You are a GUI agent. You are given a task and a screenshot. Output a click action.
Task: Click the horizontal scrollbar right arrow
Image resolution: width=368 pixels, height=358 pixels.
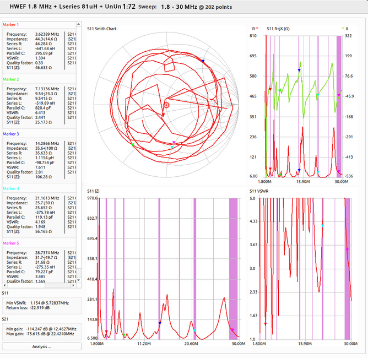click(73, 285)
